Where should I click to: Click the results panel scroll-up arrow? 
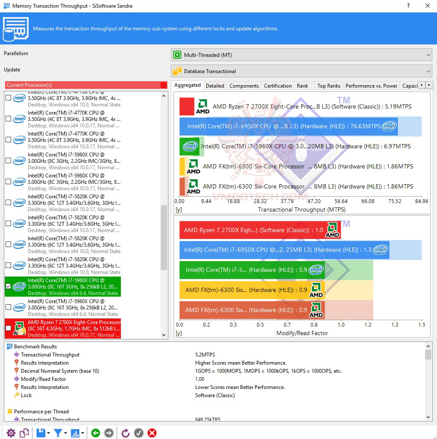(x=428, y=346)
